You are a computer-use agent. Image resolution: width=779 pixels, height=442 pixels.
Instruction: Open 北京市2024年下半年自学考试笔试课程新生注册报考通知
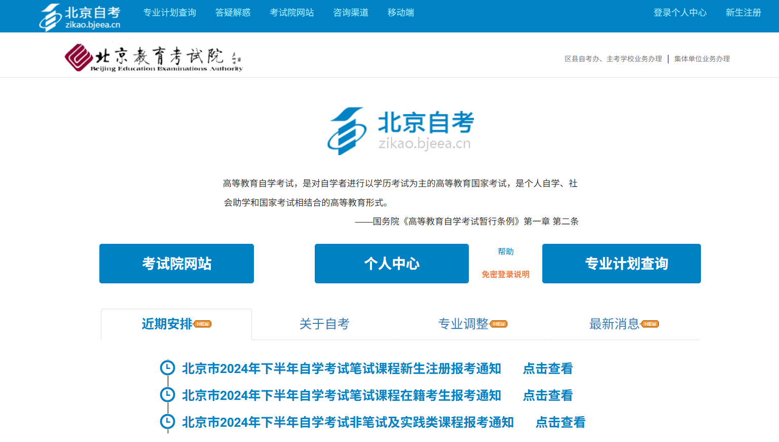click(x=342, y=369)
